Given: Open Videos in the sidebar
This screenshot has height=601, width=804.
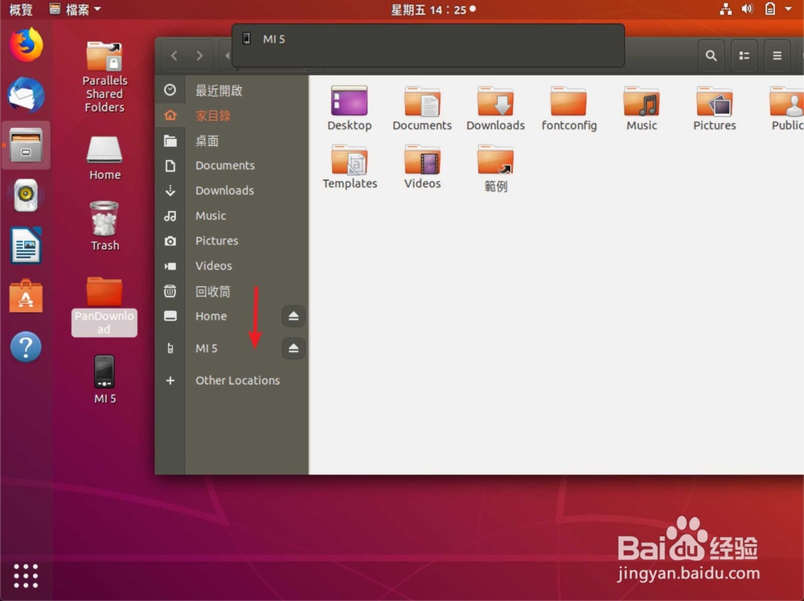Looking at the screenshot, I should pyautogui.click(x=232, y=266).
